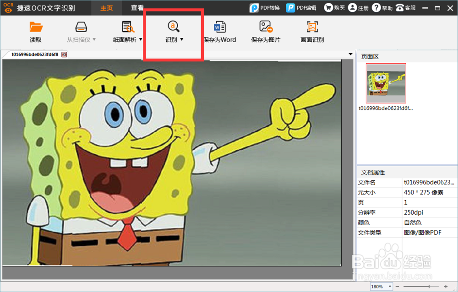
Task: Click the 250dpi resolution value
Action: coord(414,212)
